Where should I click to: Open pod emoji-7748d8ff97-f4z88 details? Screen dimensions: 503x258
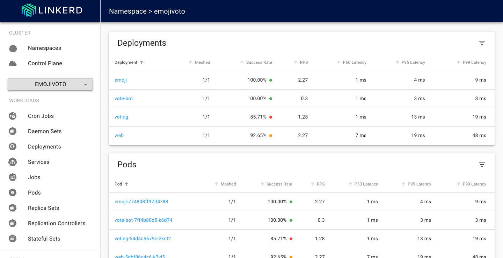(141, 202)
